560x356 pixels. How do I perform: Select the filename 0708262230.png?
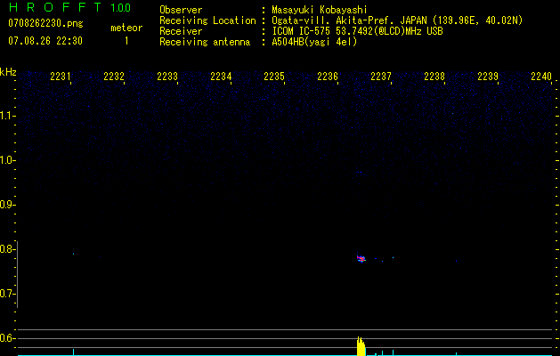click(45, 23)
